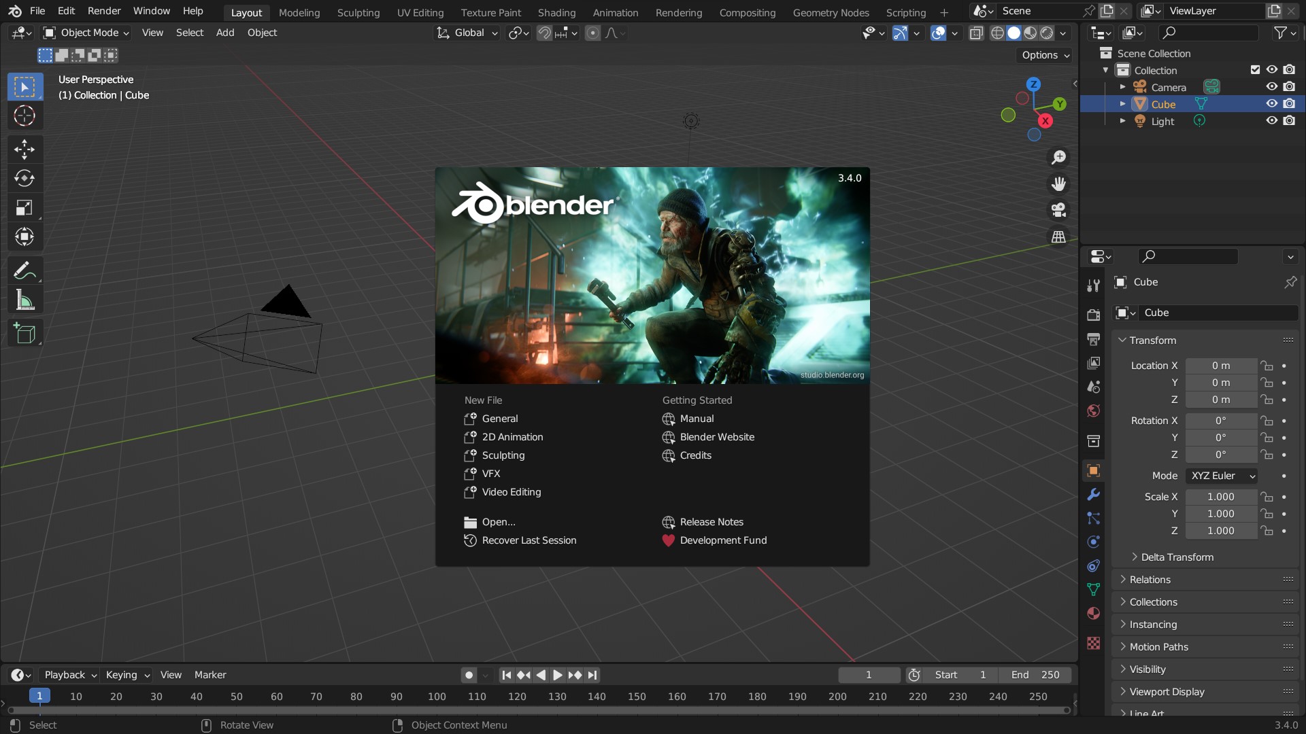1306x734 pixels.
Task: Open the Object Mode dropdown
Action: point(86,33)
